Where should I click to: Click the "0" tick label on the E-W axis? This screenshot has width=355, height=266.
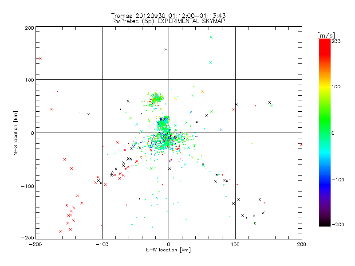click(x=169, y=244)
